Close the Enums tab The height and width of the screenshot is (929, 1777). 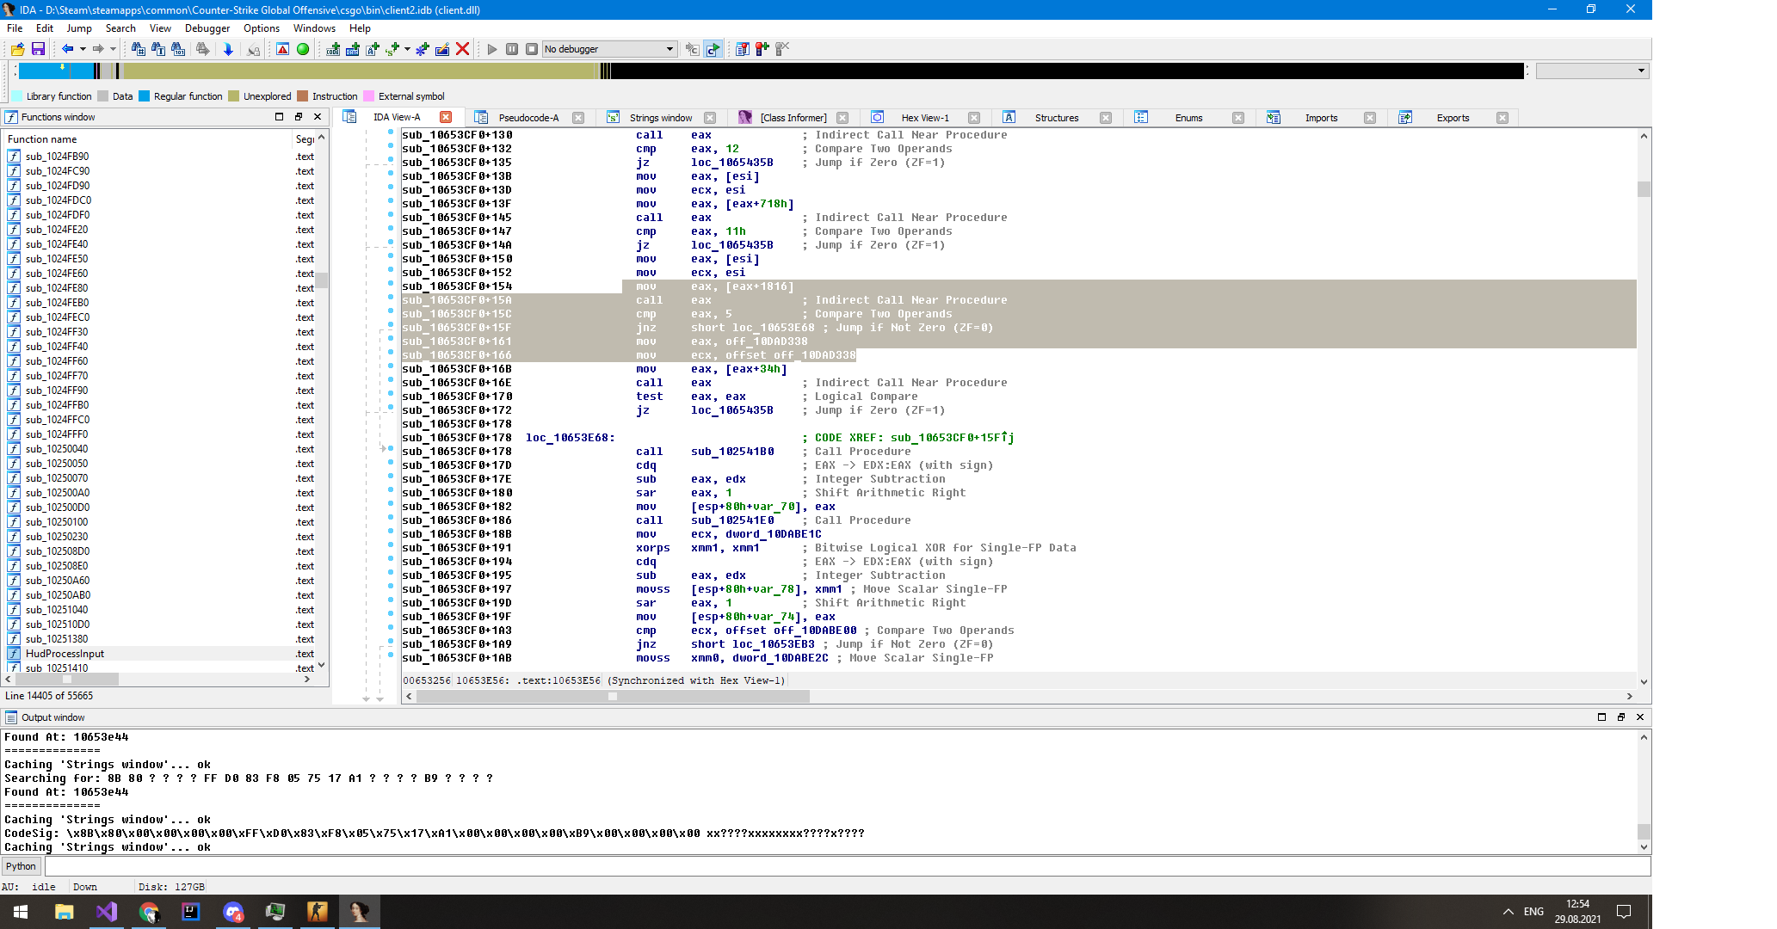click(x=1237, y=118)
